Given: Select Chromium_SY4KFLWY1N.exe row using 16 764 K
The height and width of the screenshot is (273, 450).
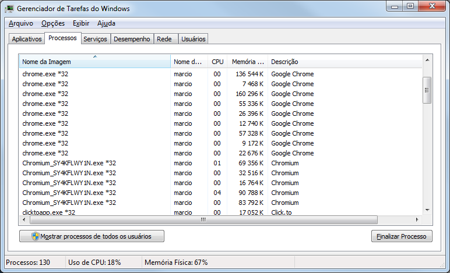Looking at the screenshot, I should [x=221, y=183].
